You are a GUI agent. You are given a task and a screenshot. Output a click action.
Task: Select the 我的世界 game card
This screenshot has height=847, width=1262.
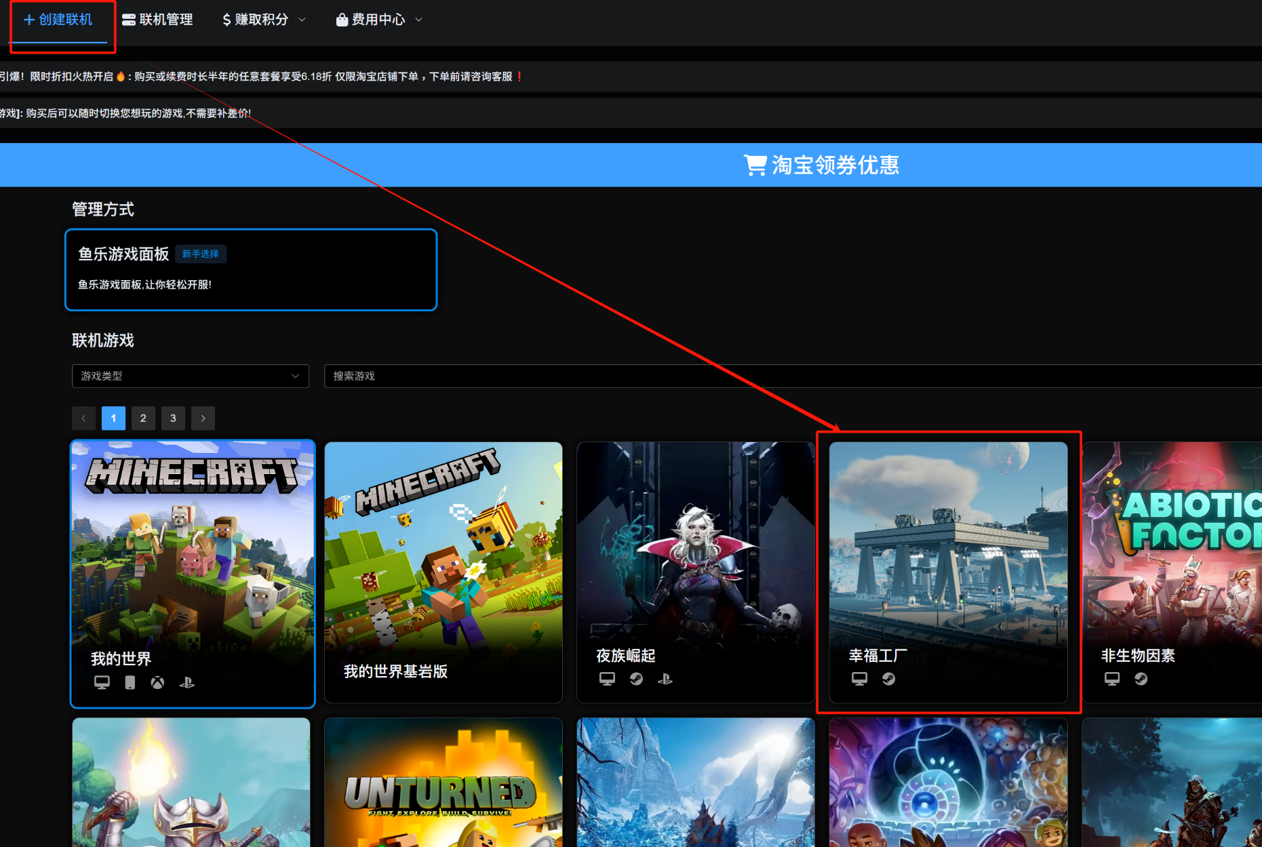(x=193, y=574)
